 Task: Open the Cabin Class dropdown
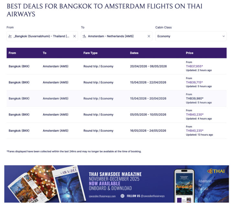191,36
